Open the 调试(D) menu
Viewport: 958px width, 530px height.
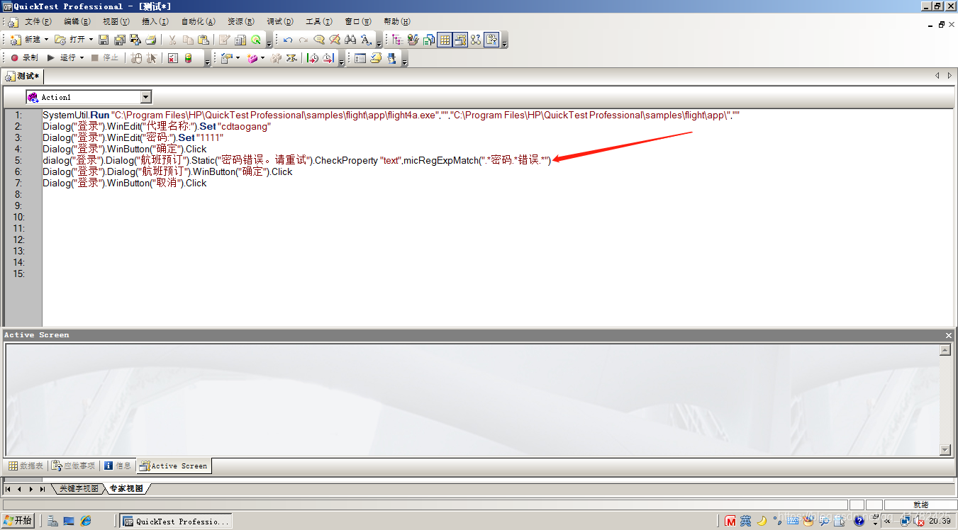coord(280,22)
